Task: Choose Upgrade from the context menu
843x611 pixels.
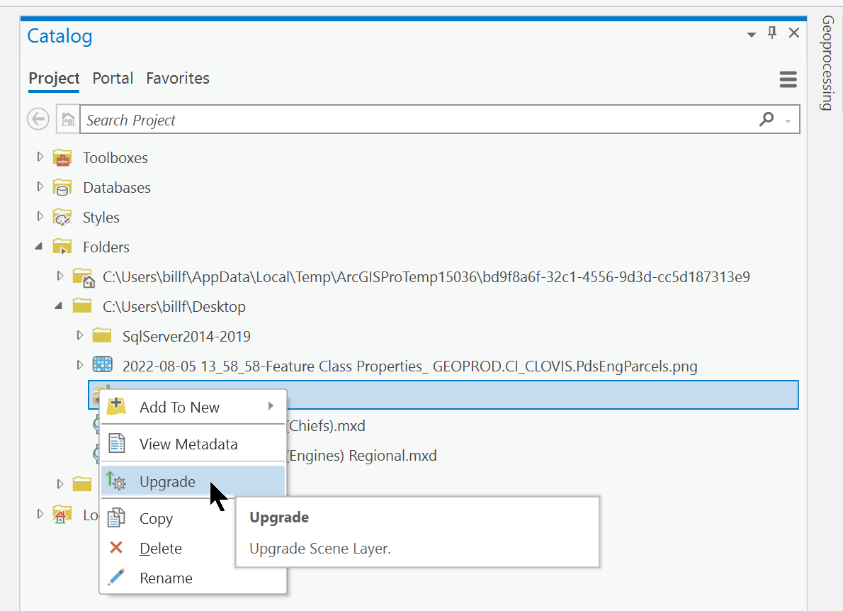Action: pos(167,481)
